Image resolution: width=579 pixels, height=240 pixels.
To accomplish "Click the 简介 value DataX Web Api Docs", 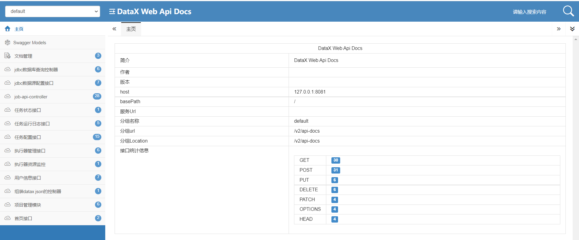I will point(316,60).
